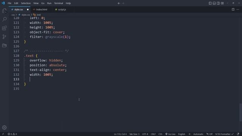Click the unsaved dot on style.css tab
Screen dimensions: 242x136
(x=28, y=9)
